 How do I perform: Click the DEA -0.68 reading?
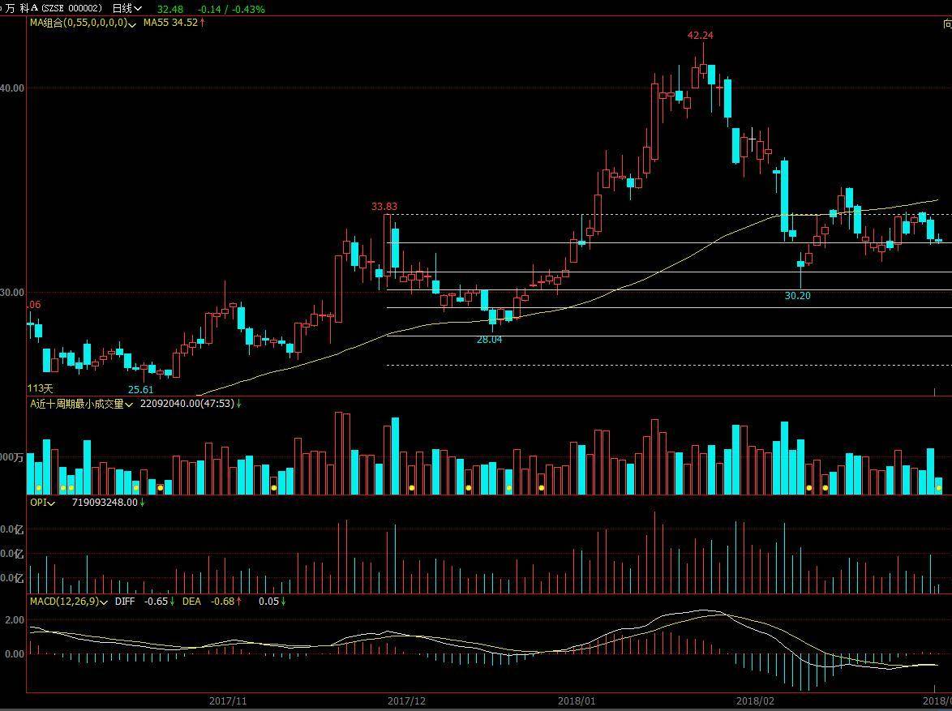point(208,601)
